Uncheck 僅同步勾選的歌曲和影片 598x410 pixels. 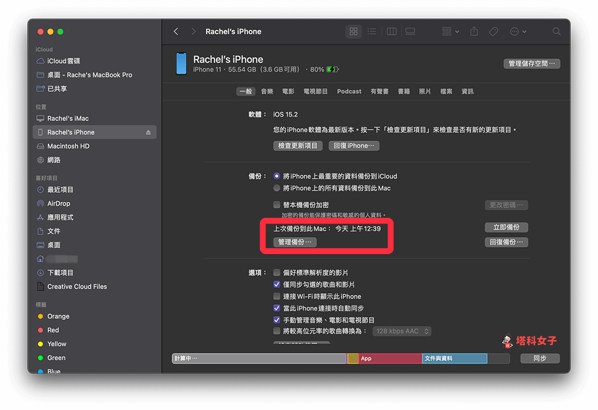coord(277,284)
